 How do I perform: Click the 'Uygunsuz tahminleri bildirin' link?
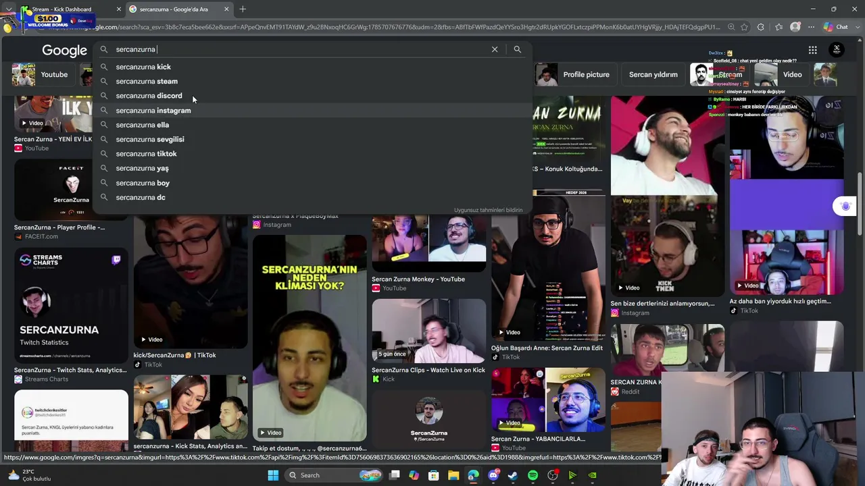click(x=488, y=210)
